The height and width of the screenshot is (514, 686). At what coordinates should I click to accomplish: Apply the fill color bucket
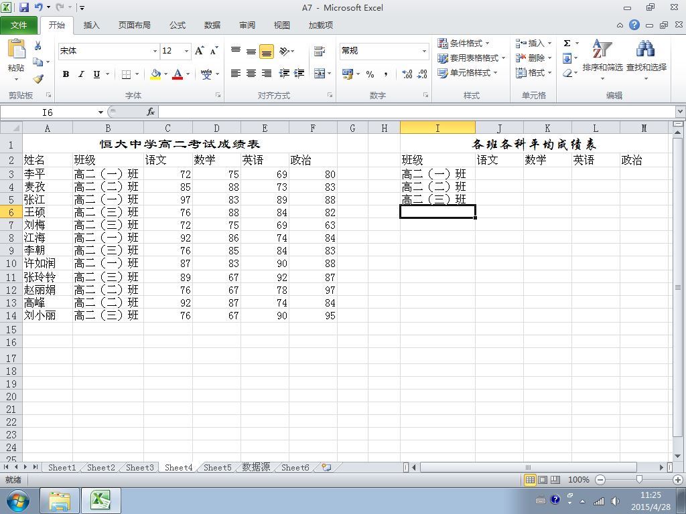155,74
